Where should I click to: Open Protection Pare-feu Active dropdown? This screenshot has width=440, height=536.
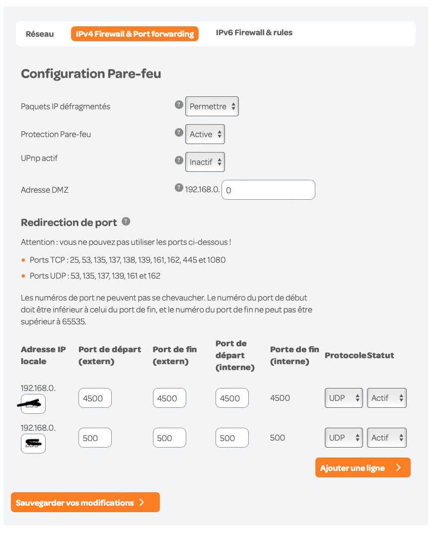pos(205,134)
